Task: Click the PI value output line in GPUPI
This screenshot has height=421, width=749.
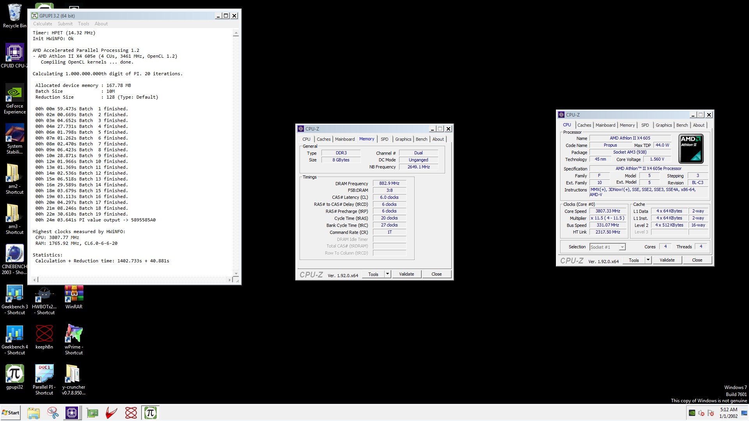Action: coord(96,220)
